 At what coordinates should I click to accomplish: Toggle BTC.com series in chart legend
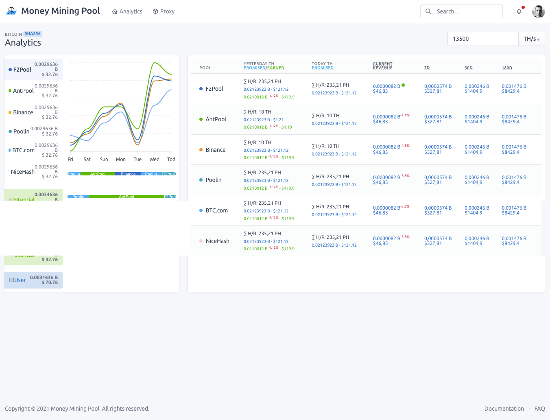(33, 150)
